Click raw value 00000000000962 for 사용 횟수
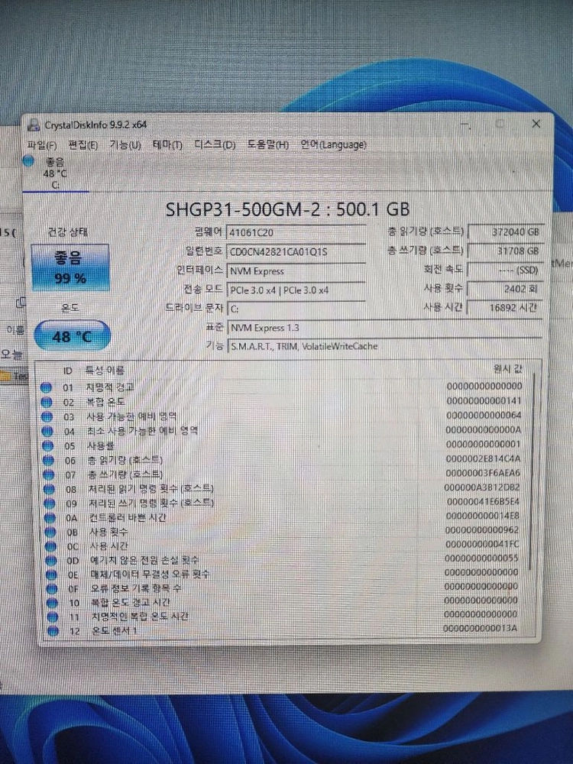 (482, 529)
